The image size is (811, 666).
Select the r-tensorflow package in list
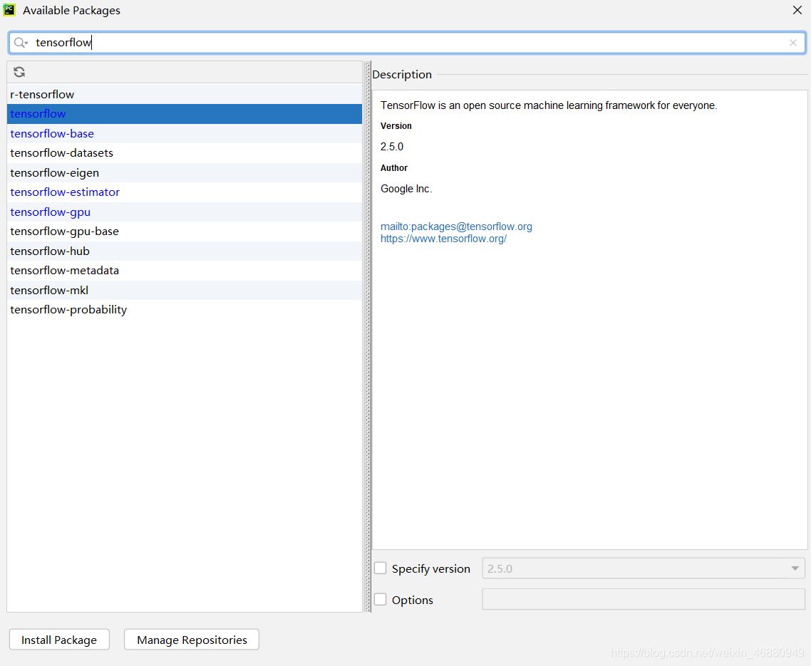42,94
